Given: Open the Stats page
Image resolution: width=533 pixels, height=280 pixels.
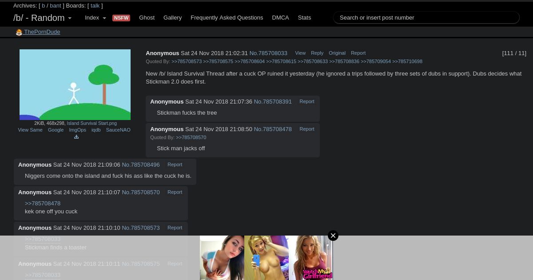Looking at the screenshot, I should 304,18.
